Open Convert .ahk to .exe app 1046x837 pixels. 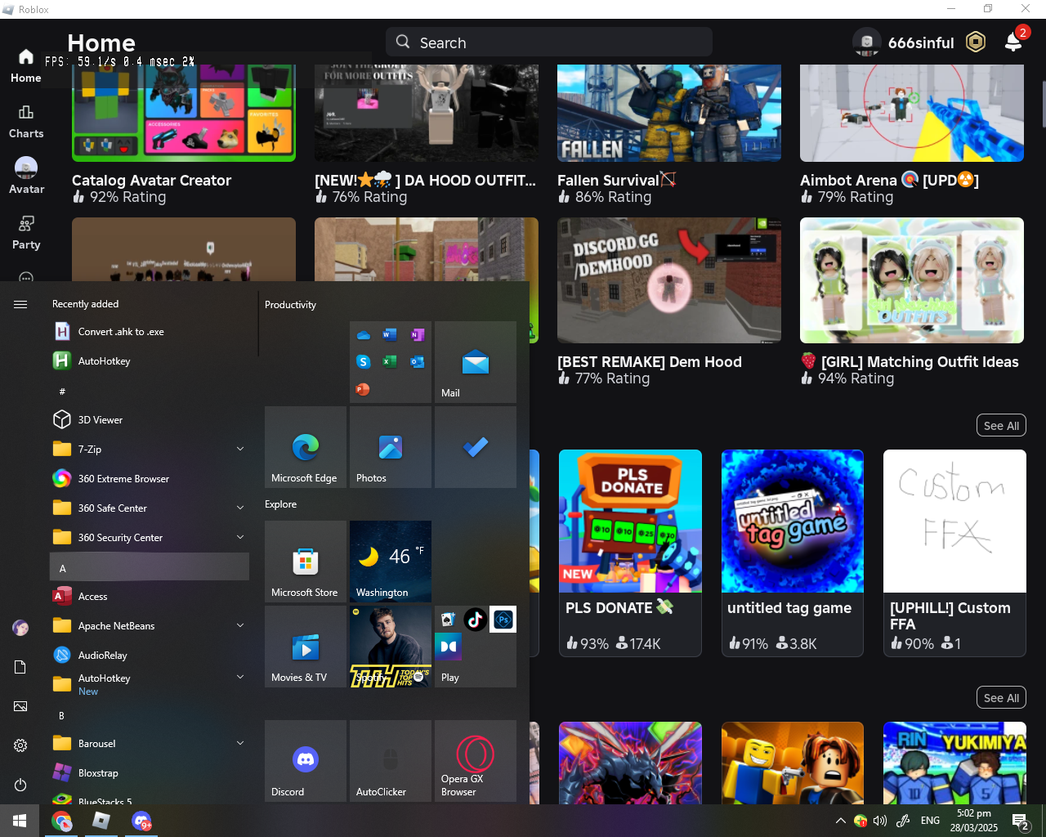(149, 332)
